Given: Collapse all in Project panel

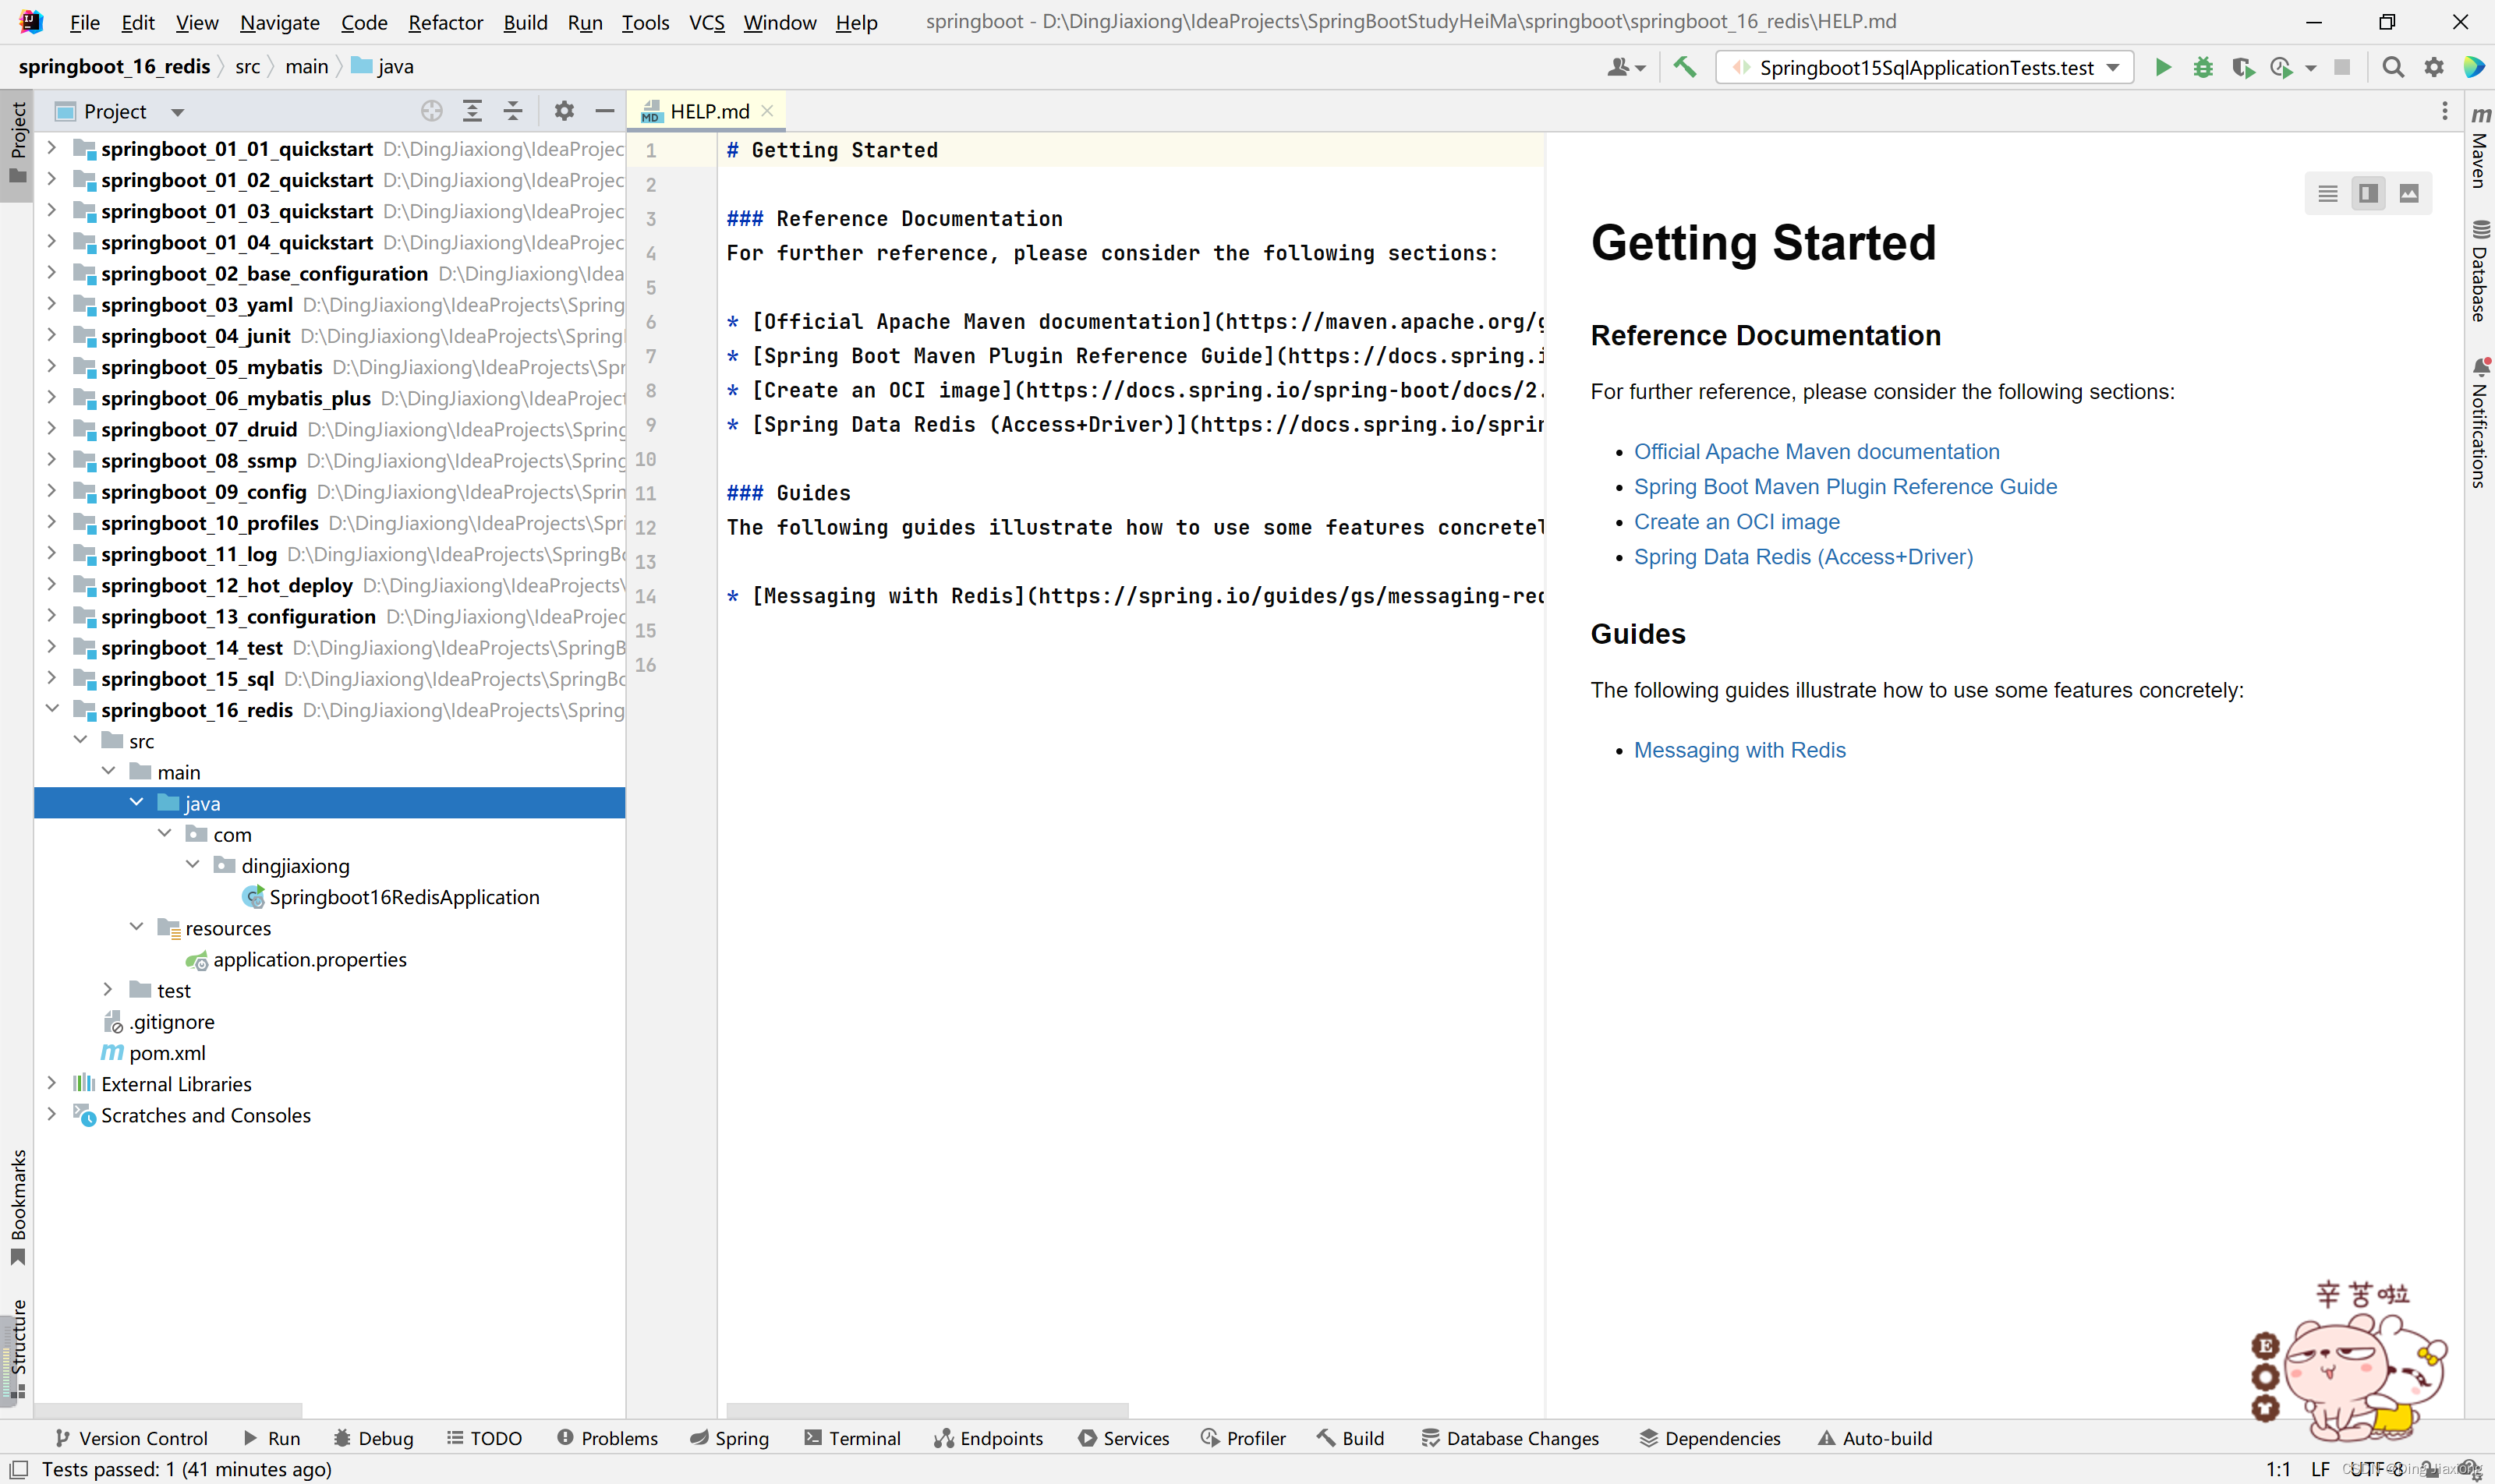Looking at the screenshot, I should click(512, 111).
